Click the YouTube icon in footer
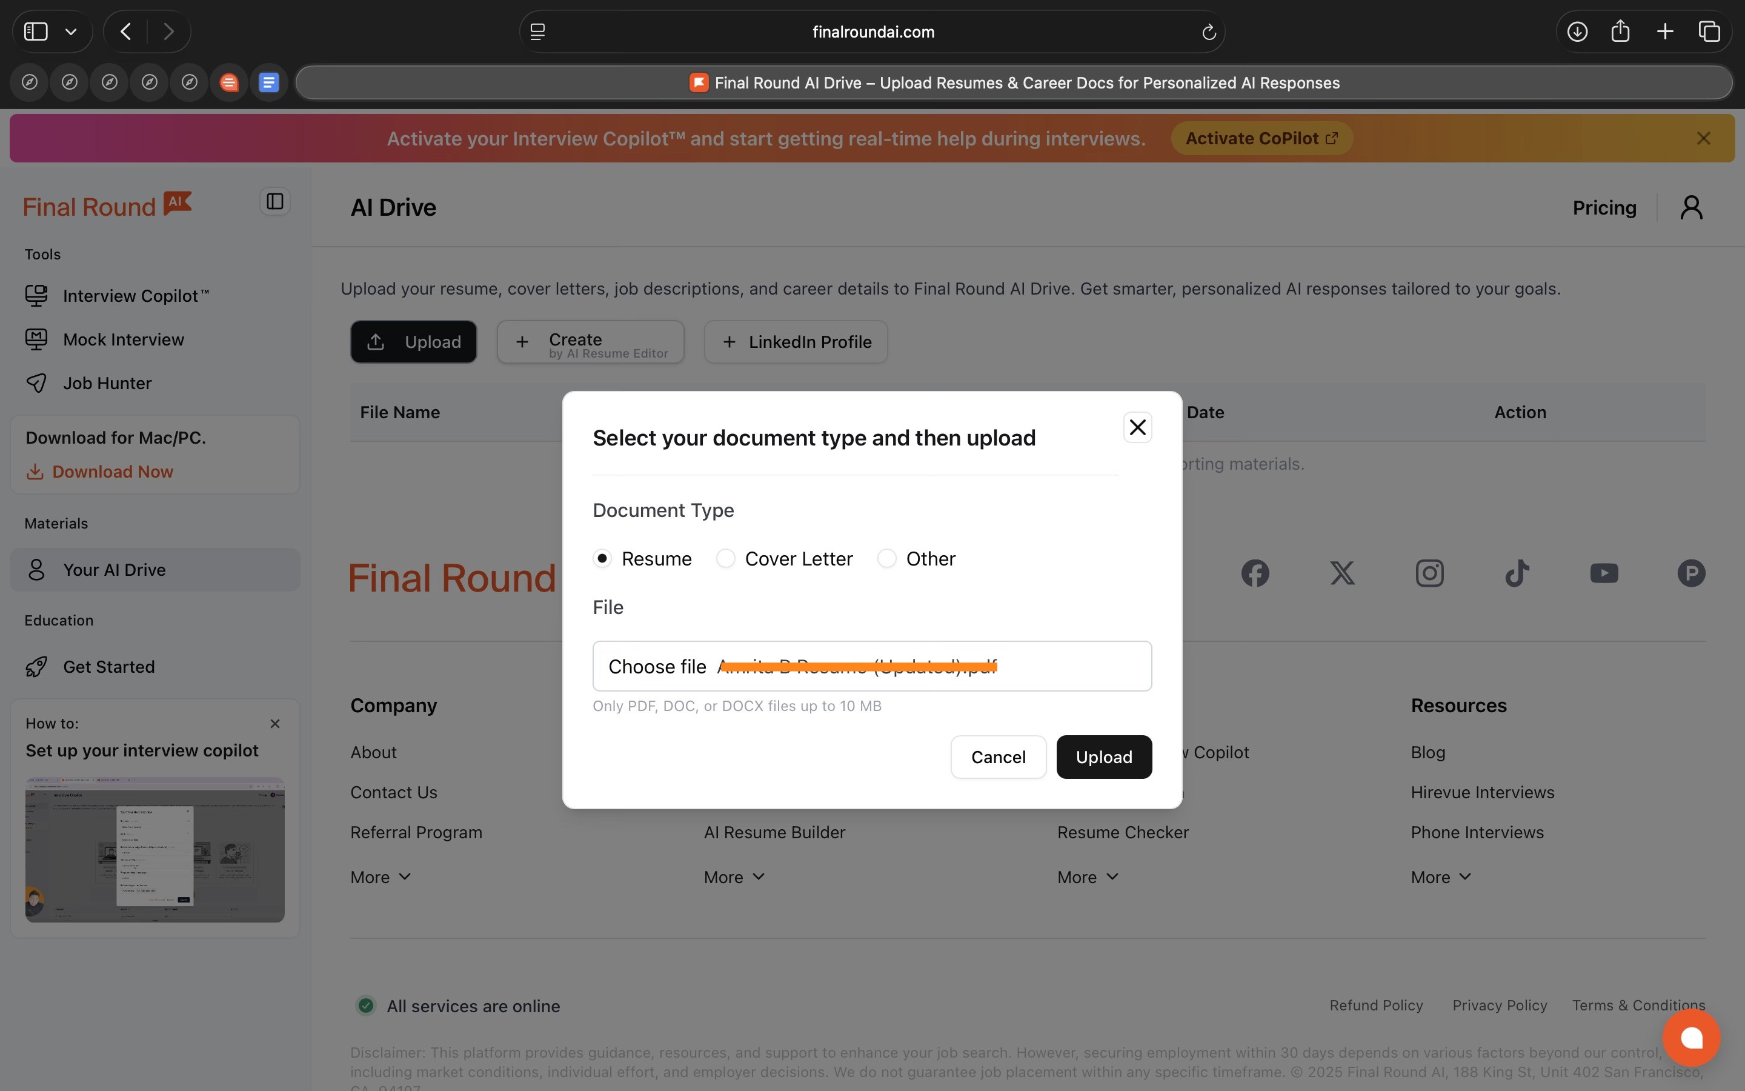The width and height of the screenshot is (1745, 1091). click(x=1604, y=573)
